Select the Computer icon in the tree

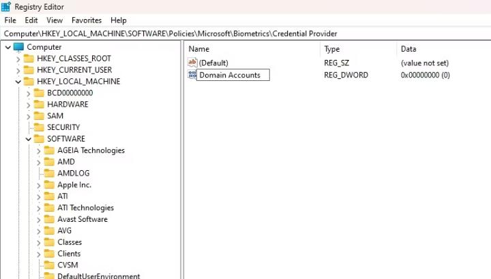point(19,47)
